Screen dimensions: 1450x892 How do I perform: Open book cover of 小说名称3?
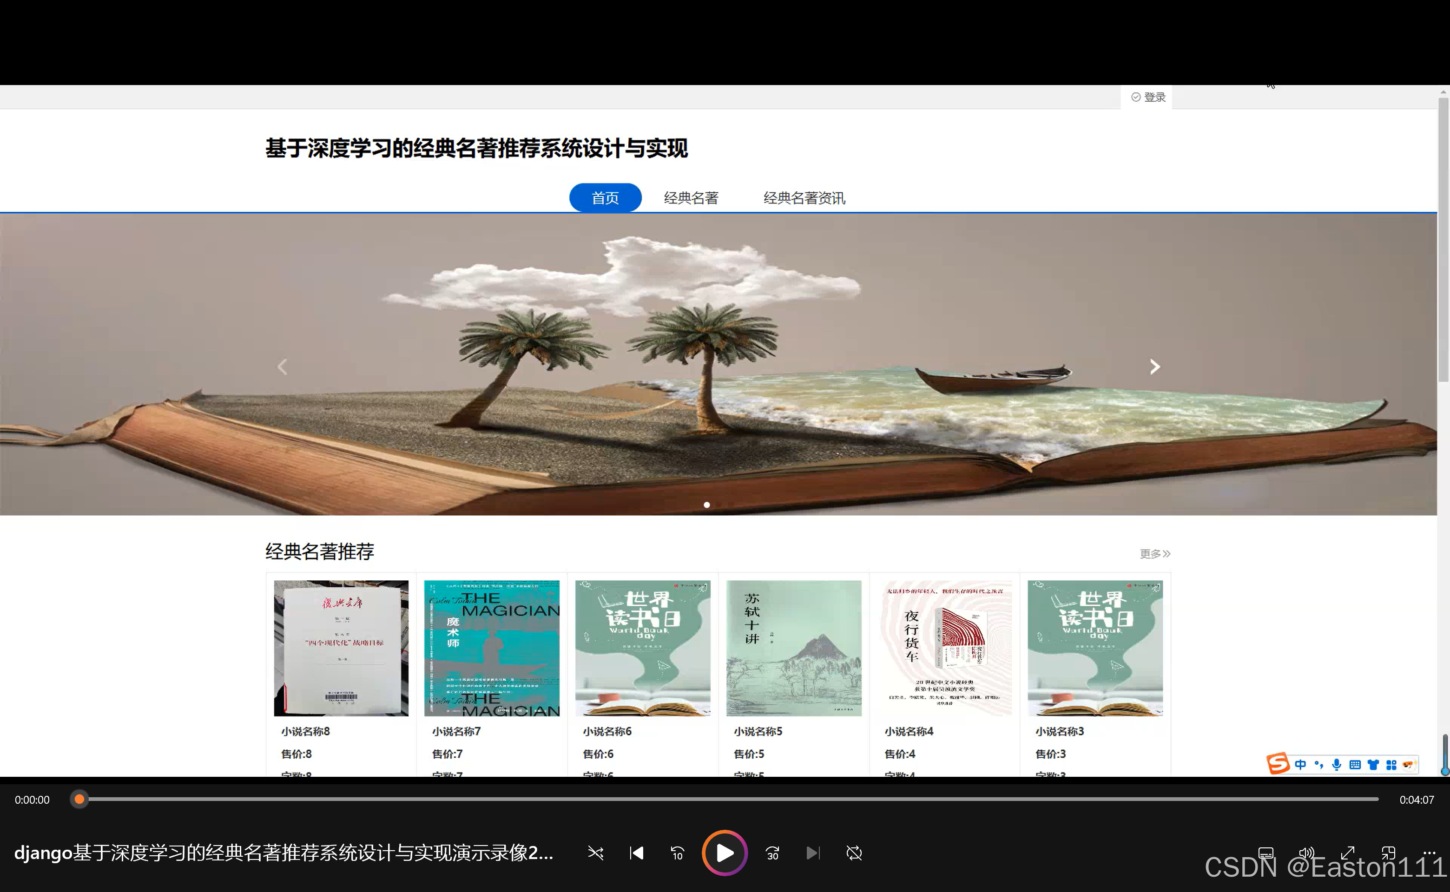coord(1095,648)
